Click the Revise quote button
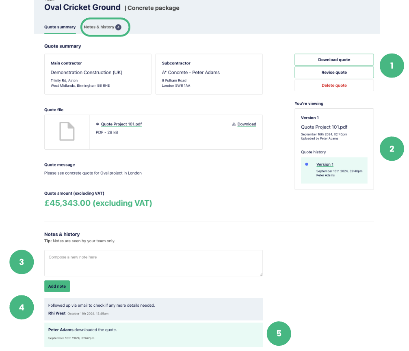409x351 pixels. click(x=334, y=73)
